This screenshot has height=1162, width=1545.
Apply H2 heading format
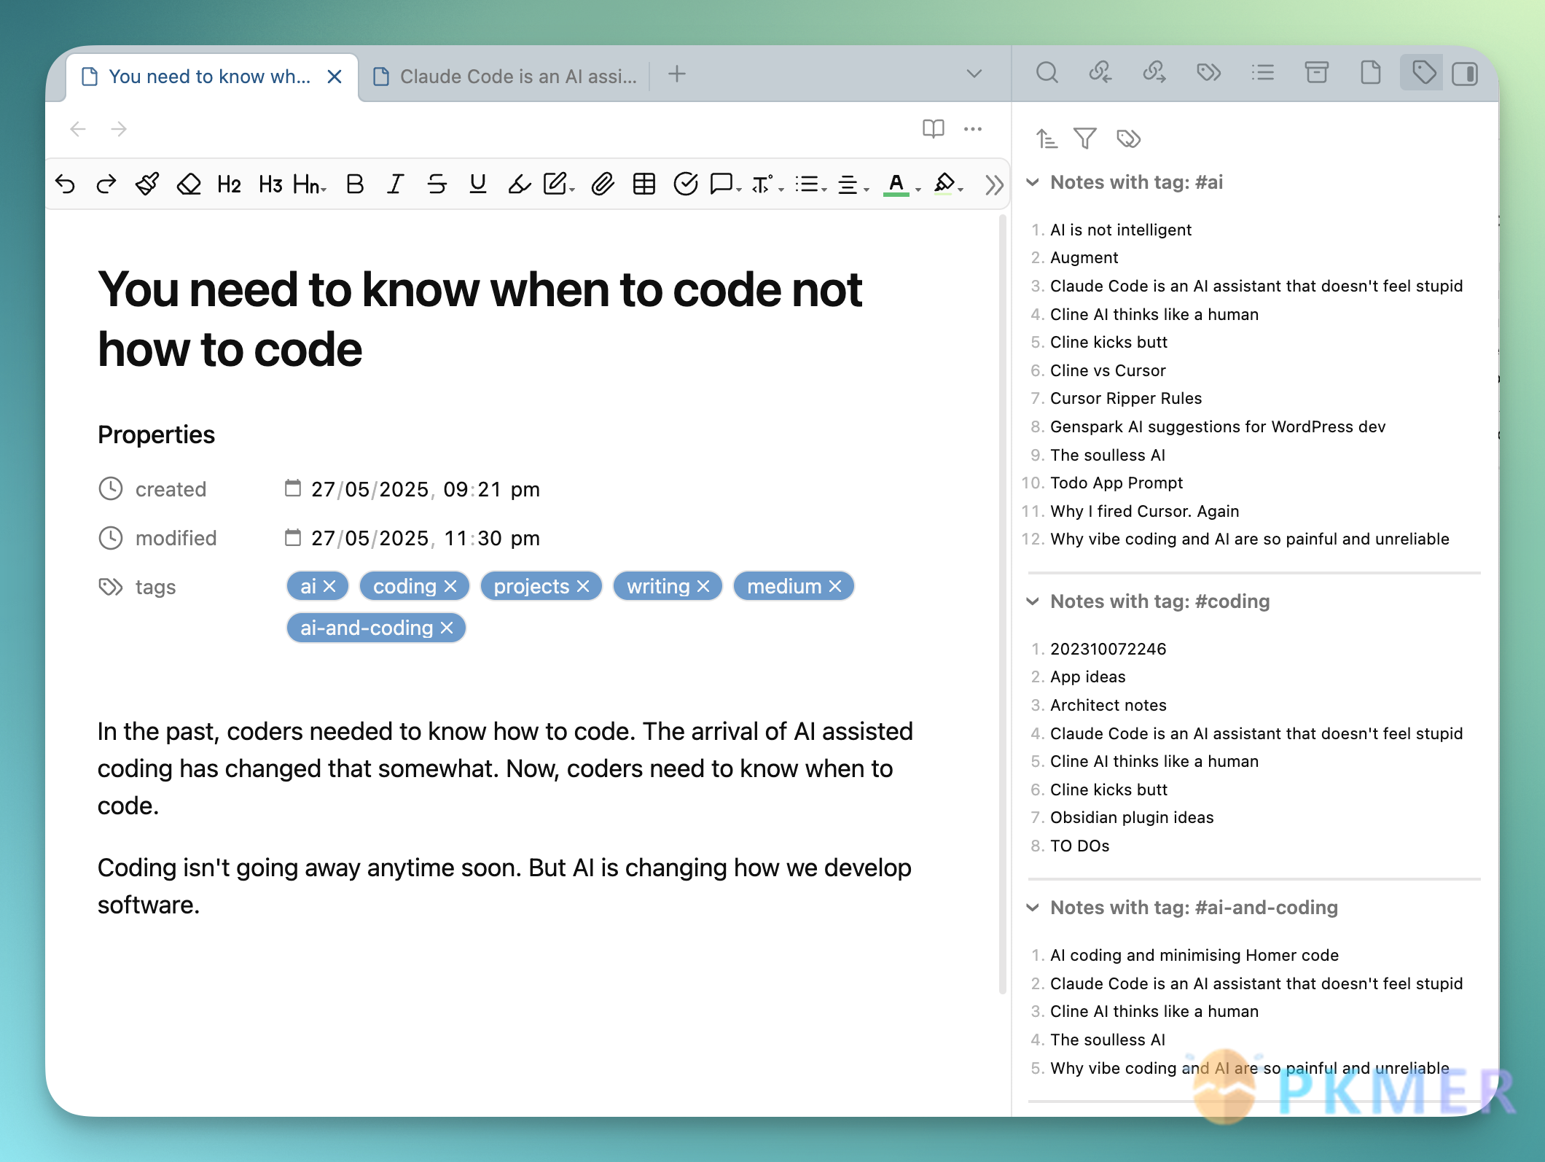tap(229, 184)
